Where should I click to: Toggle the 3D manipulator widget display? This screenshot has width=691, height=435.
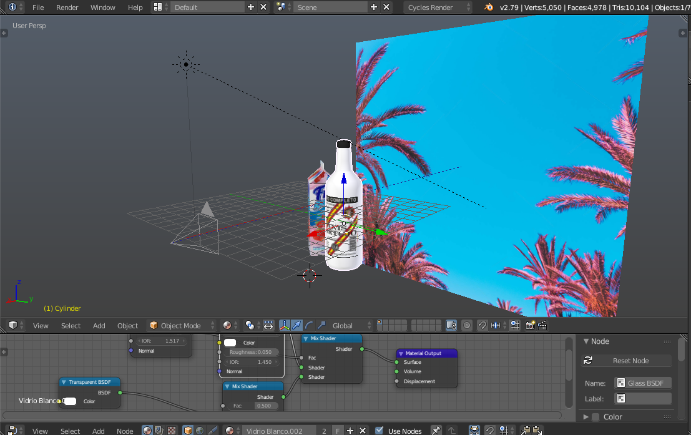284,325
